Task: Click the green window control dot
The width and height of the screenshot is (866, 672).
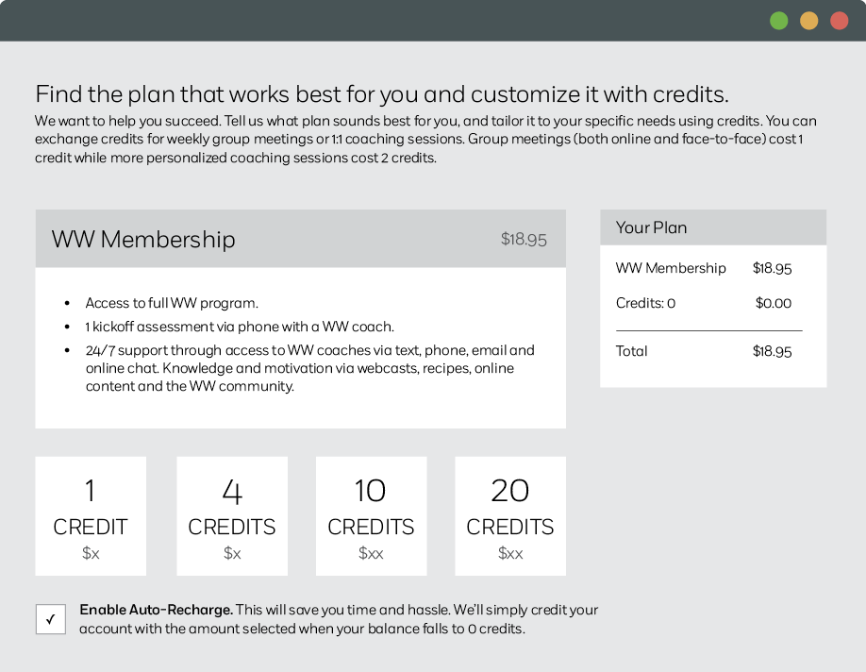Action: [x=778, y=21]
